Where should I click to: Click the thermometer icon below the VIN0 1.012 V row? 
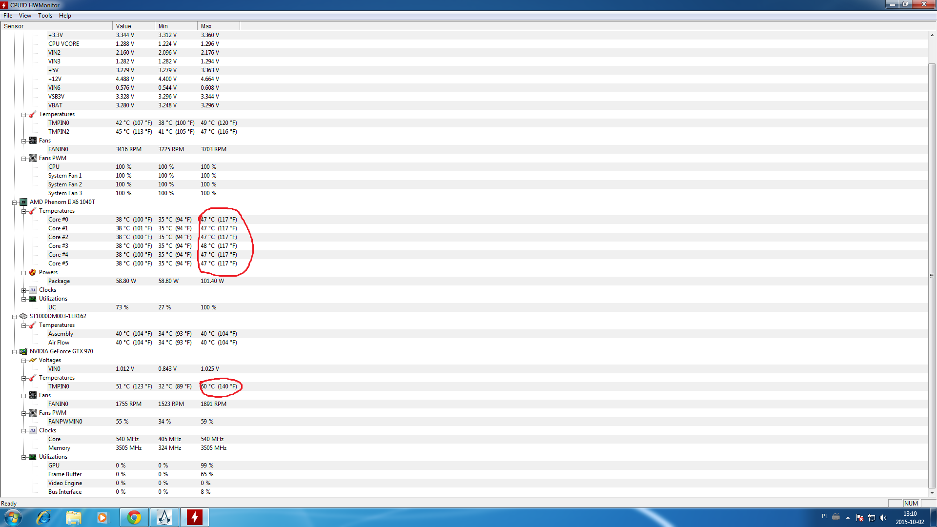pos(33,378)
